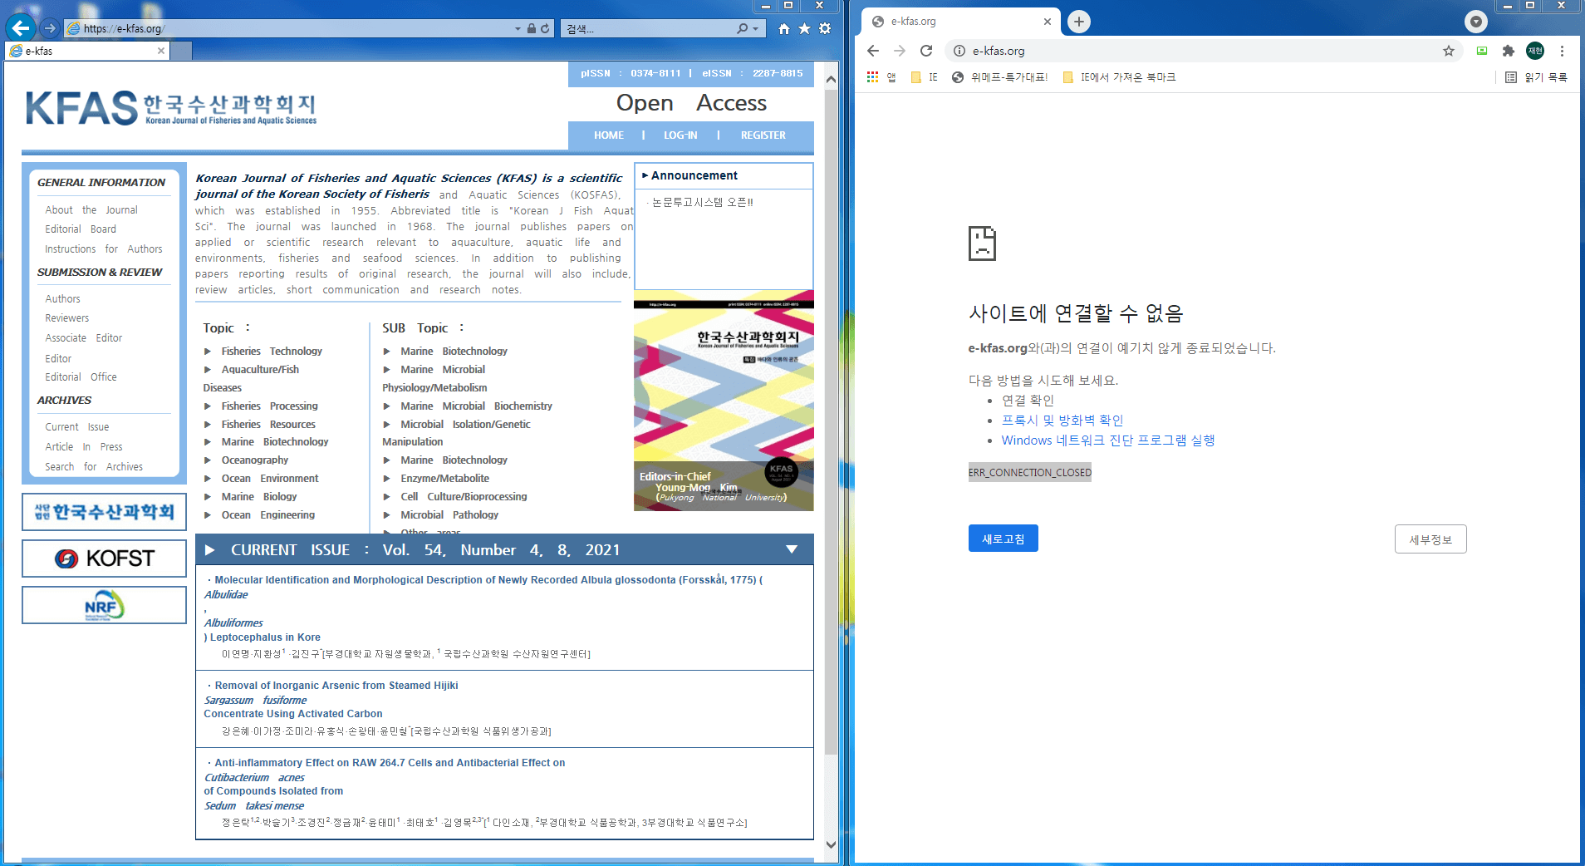This screenshot has width=1585, height=866.
Task: Select Enzyme/Metabolite sub topic
Action: [445, 479]
